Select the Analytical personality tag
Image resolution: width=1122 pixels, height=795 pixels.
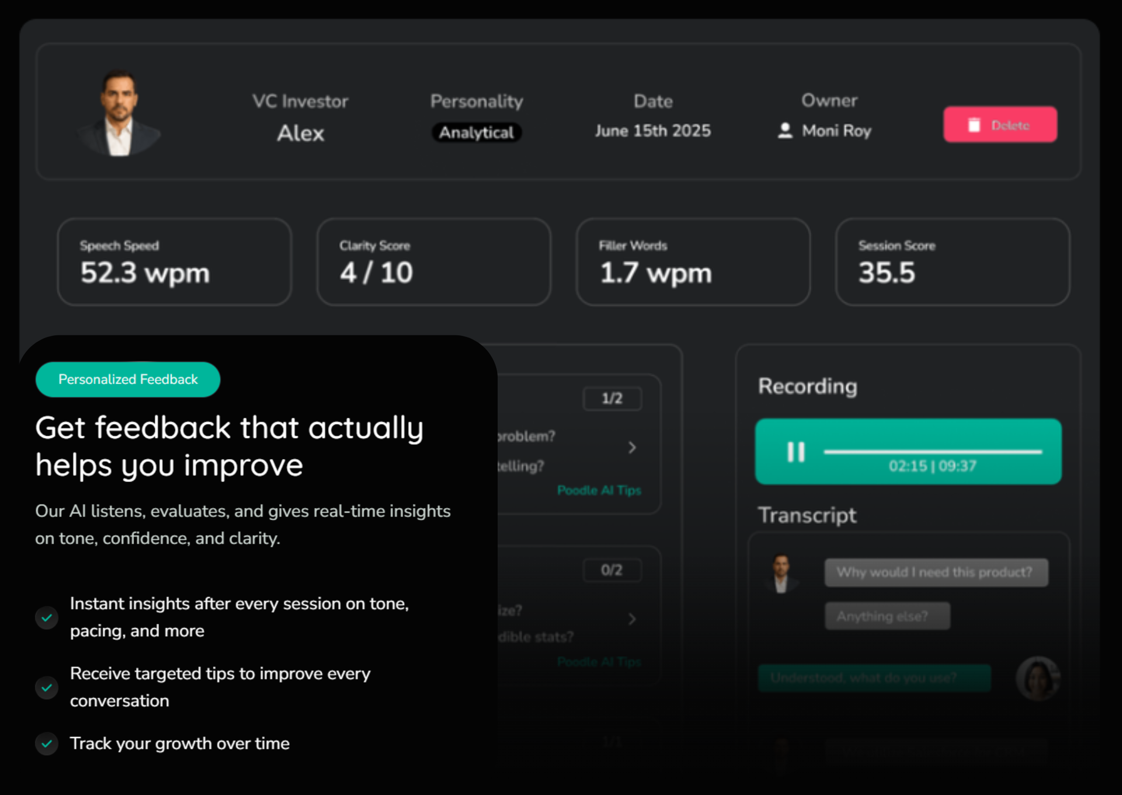[476, 132]
